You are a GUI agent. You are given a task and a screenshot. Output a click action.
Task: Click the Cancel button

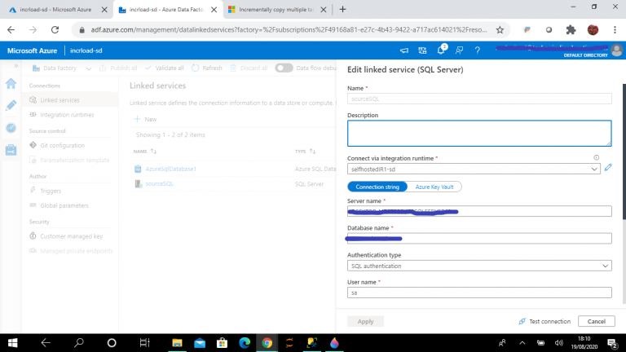coord(596,321)
